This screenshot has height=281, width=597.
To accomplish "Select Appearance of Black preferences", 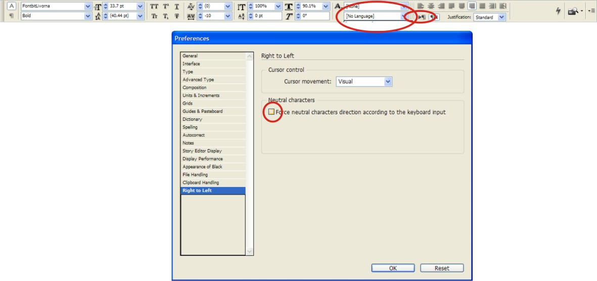I will click(213, 167).
